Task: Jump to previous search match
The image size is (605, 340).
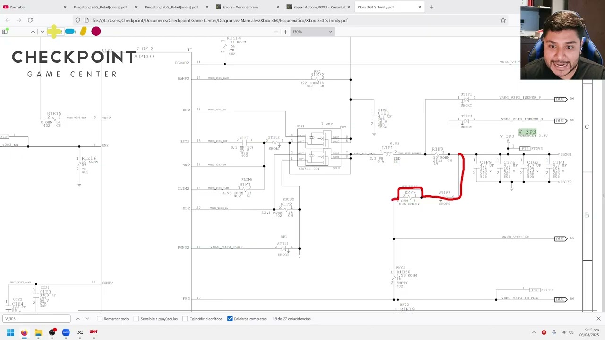Action: [78, 319]
